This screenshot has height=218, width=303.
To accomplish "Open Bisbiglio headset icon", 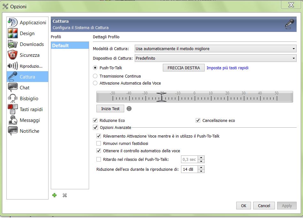I will (13, 99).
